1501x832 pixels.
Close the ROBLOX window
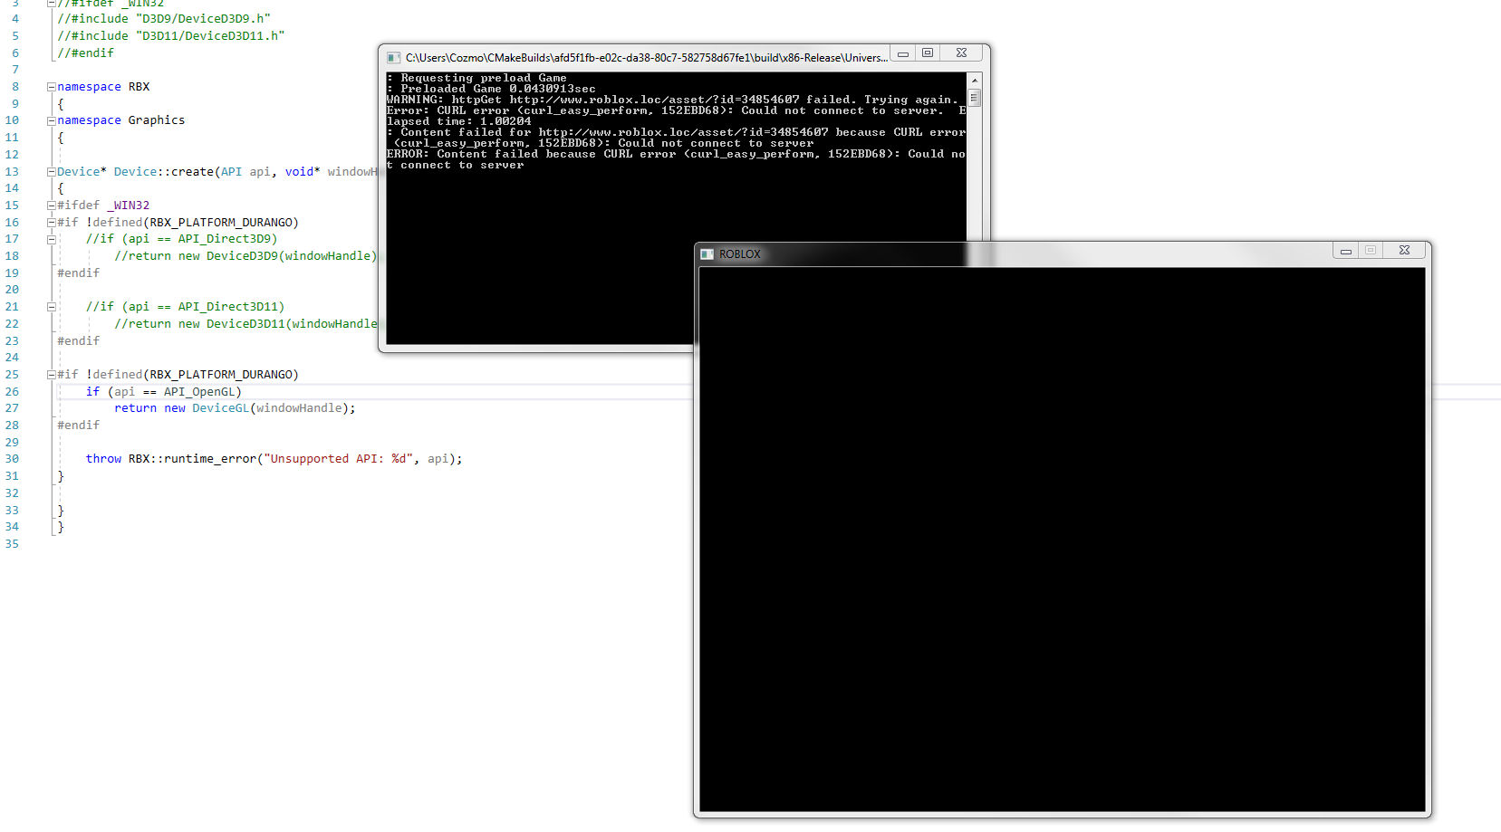click(1404, 251)
